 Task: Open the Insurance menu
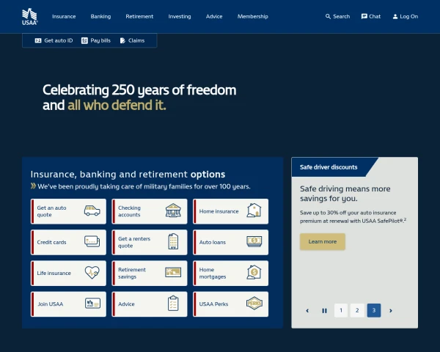(x=64, y=17)
